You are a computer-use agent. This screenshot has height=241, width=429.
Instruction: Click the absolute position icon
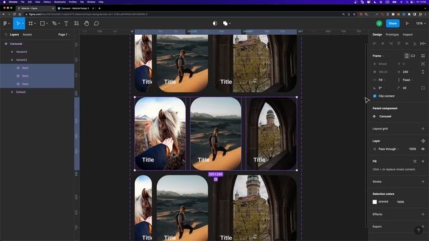click(x=423, y=64)
